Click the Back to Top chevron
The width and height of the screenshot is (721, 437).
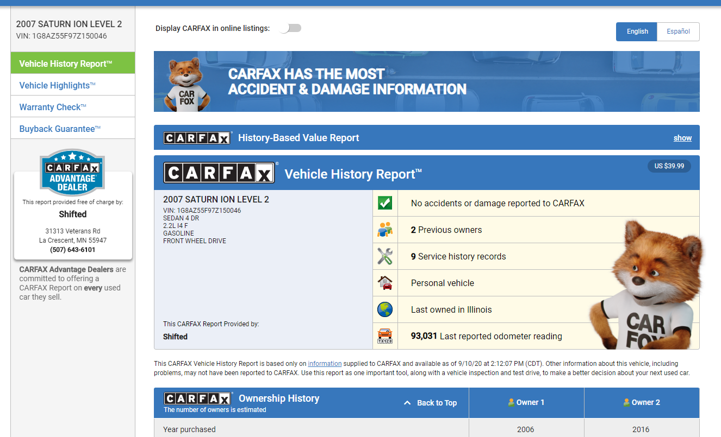[x=407, y=403]
